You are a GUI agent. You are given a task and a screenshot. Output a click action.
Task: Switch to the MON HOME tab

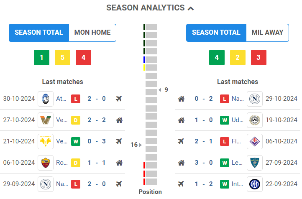click(x=92, y=33)
